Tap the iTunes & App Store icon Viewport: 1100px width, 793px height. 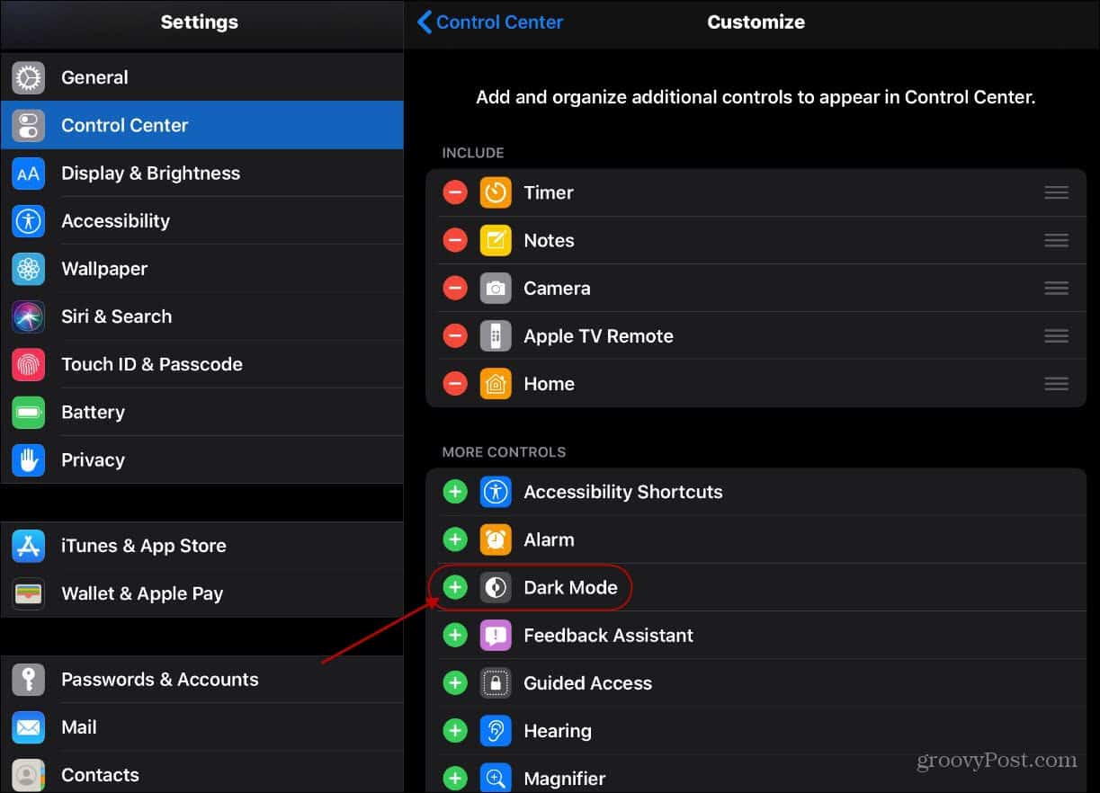[x=28, y=546]
